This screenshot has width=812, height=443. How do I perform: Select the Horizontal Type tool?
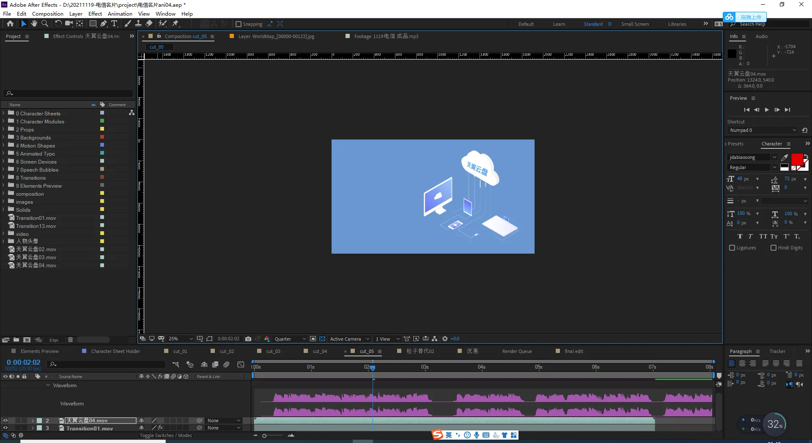click(114, 24)
